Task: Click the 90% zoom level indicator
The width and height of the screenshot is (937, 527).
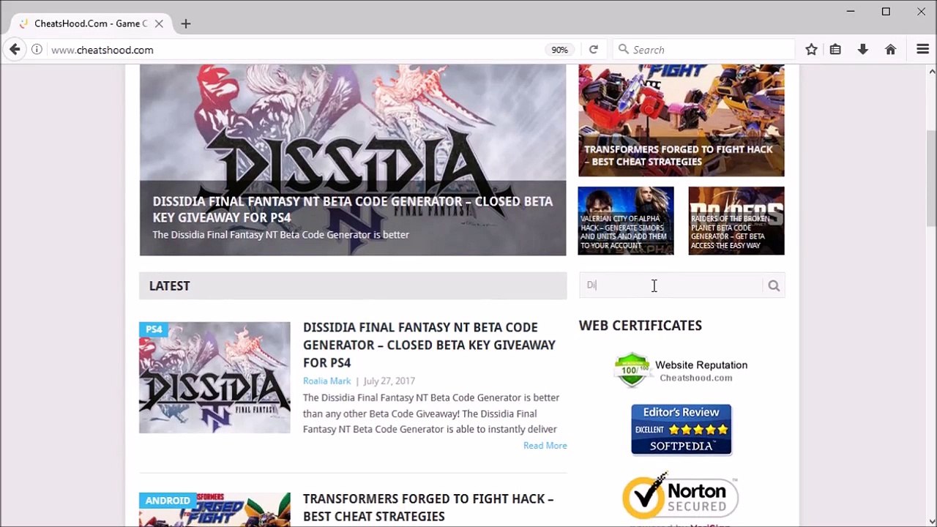Action: pos(559,50)
